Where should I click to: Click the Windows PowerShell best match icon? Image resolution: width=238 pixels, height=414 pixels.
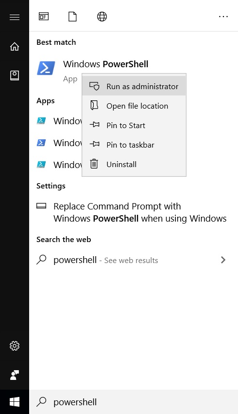46,68
